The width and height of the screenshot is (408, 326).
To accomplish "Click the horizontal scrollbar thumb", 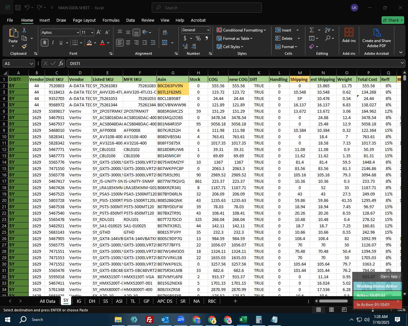I will pyautogui.click(x=333, y=301).
